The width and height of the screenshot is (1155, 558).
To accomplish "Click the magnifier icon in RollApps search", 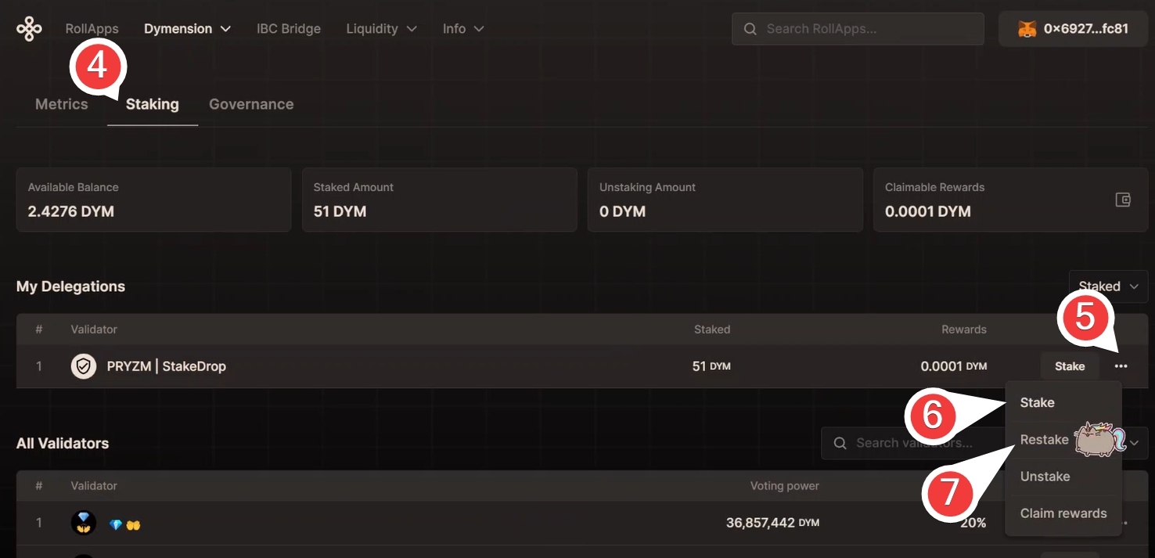I will click(x=750, y=29).
